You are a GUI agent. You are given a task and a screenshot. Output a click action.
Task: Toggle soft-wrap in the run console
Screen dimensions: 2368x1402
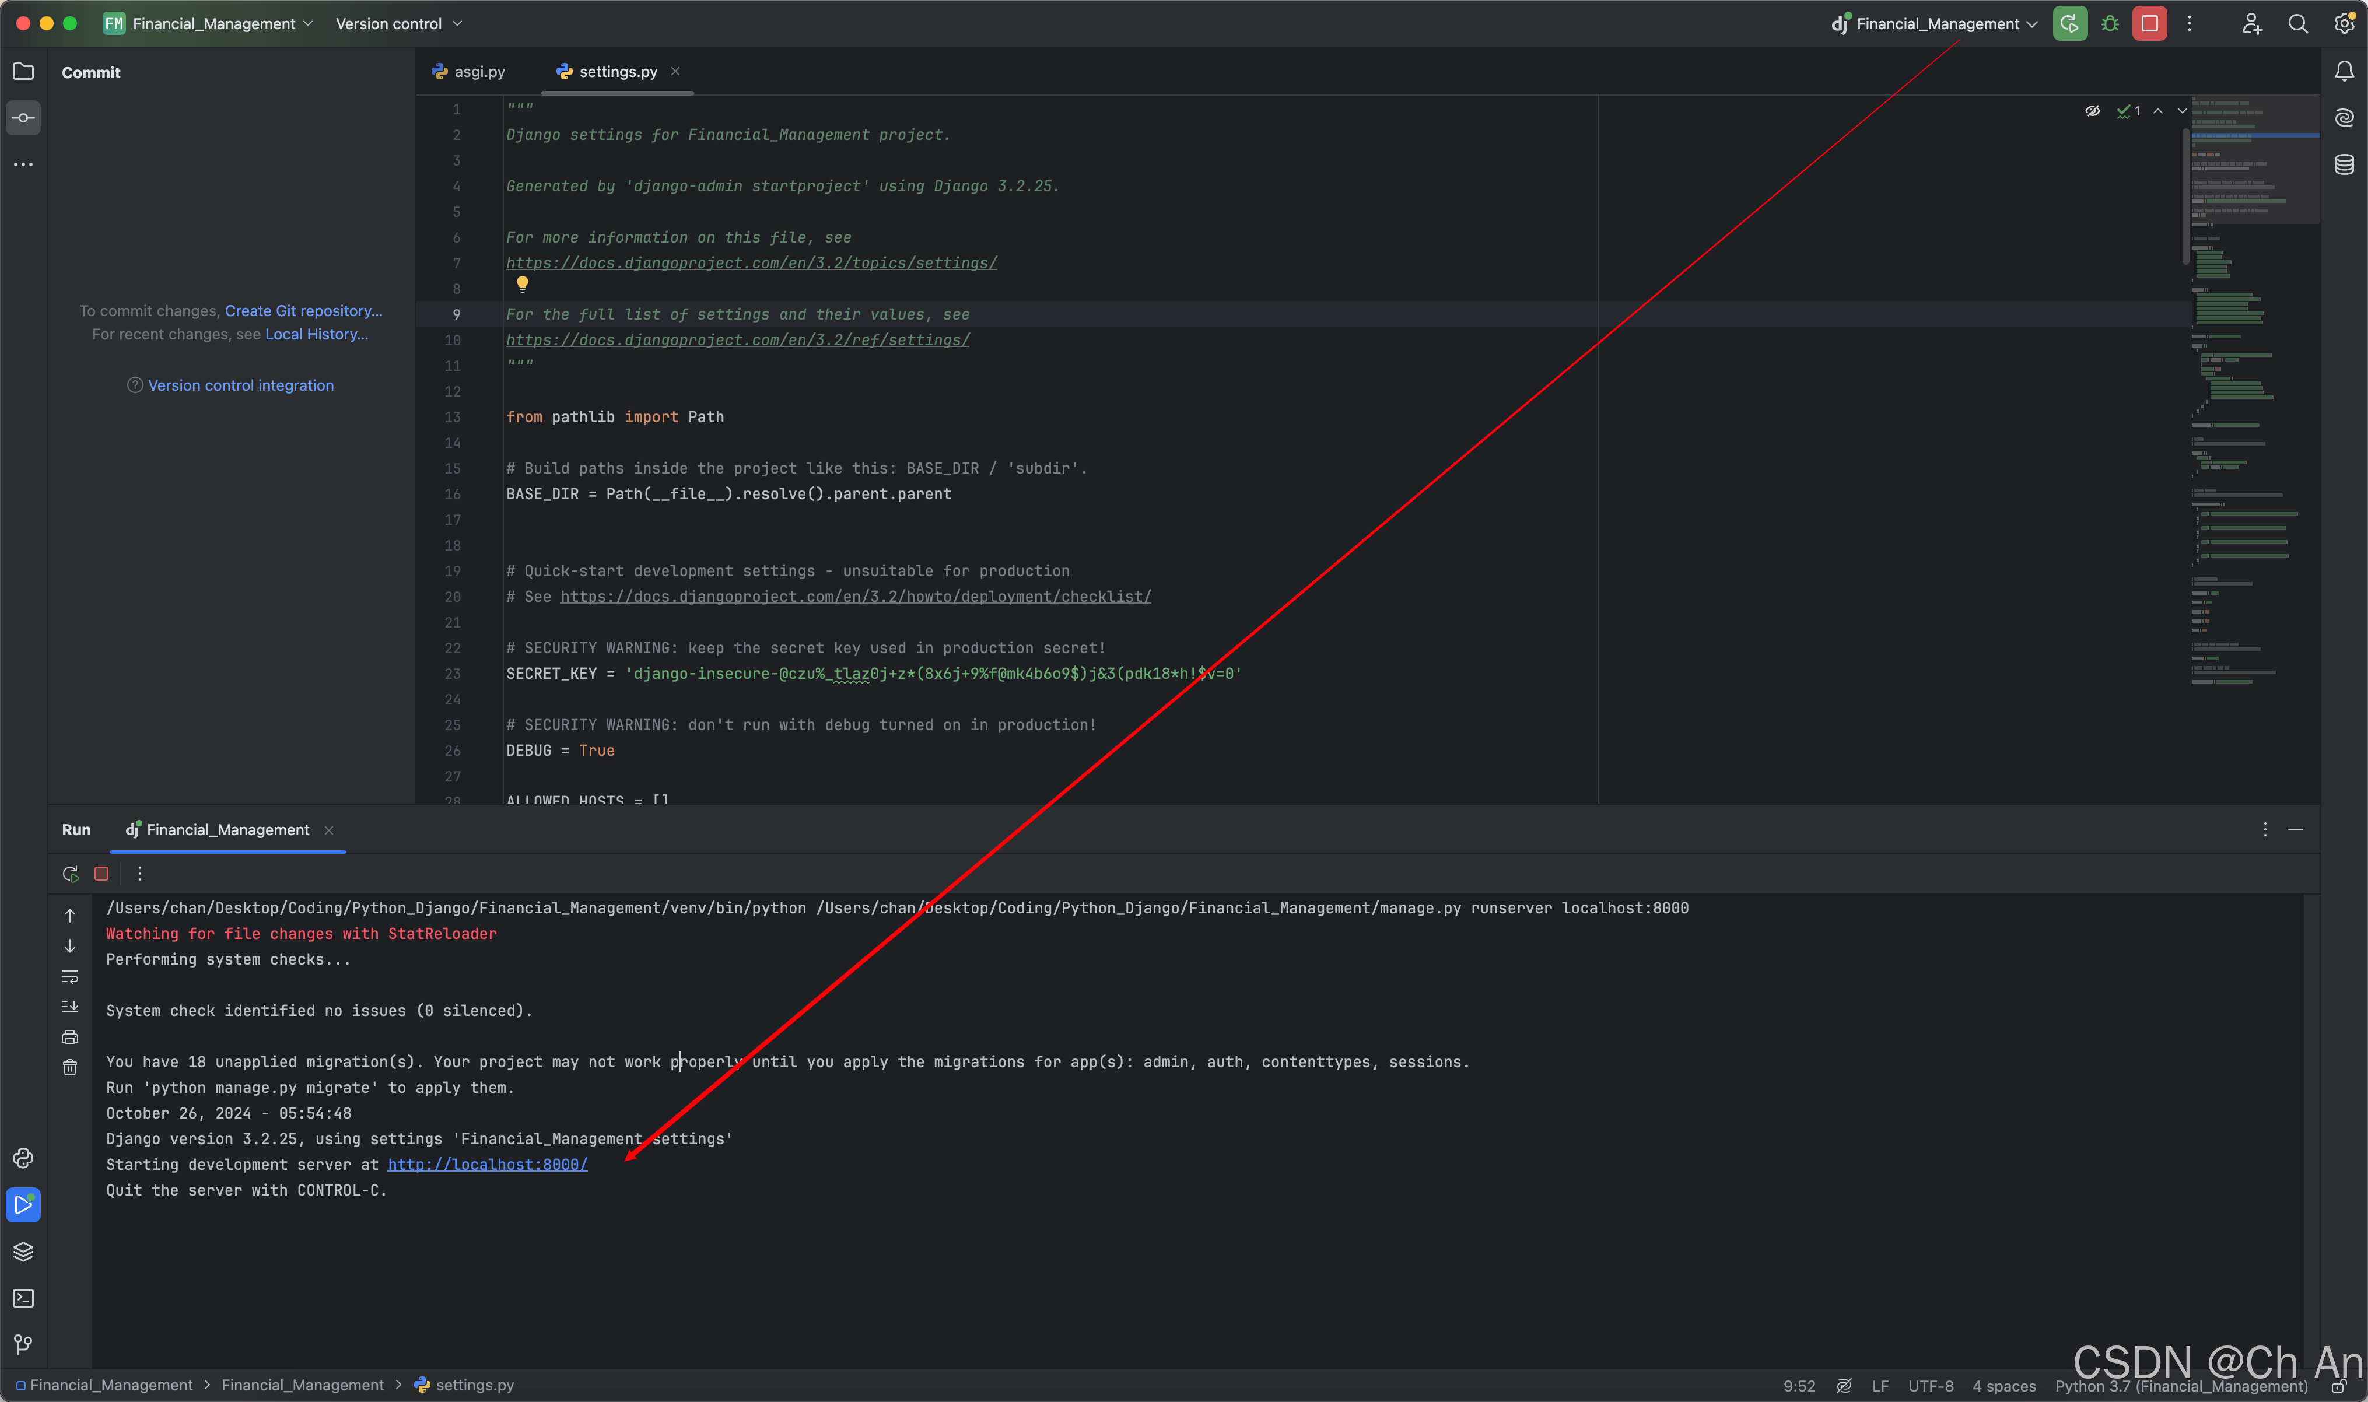[70, 977]
